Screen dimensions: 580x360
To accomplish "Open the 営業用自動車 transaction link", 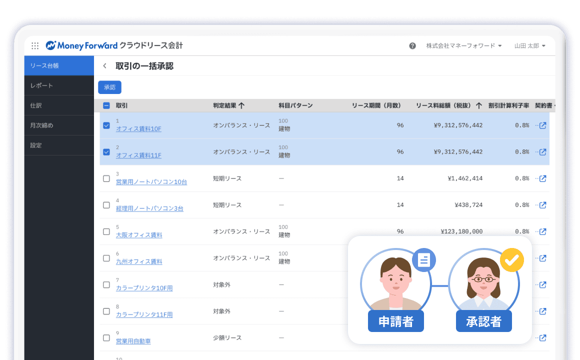I will coord(133,341).
